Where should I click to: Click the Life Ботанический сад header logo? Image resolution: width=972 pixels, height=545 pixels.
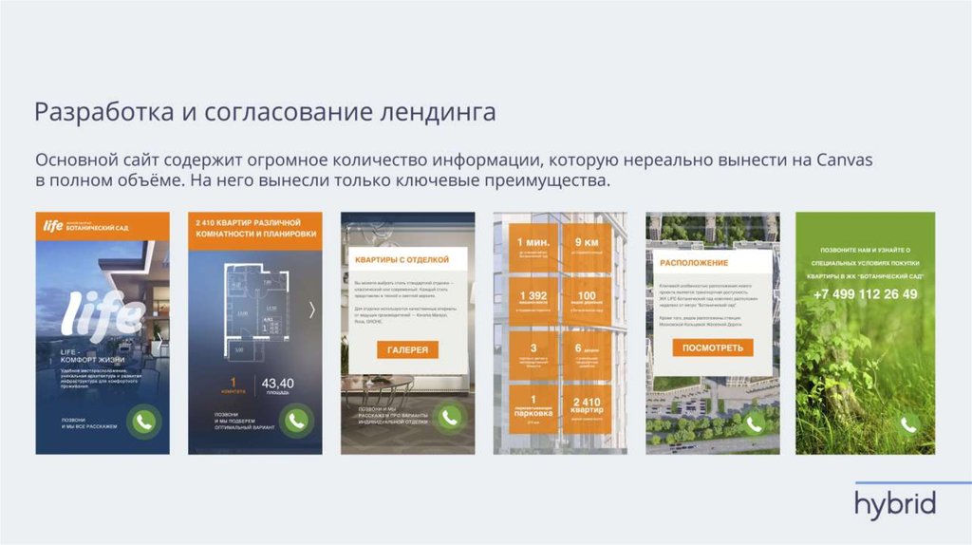pos(86,226)
